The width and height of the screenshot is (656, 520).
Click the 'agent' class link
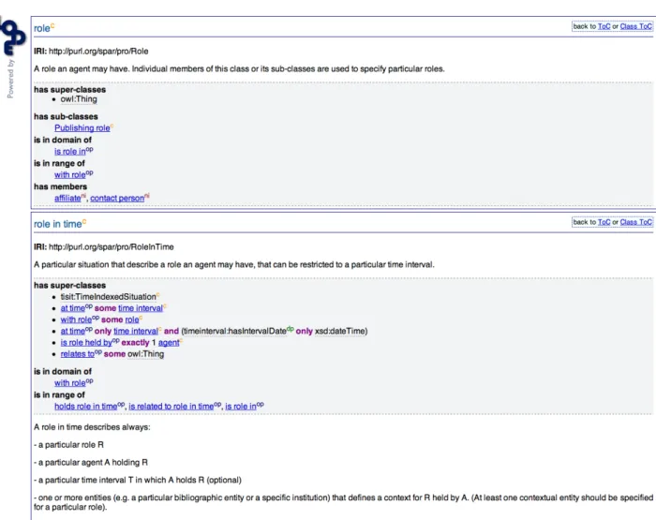169,343
